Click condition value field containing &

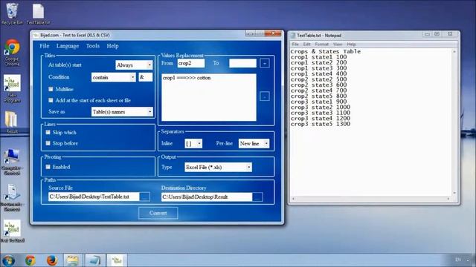click(x=146, y=77)
